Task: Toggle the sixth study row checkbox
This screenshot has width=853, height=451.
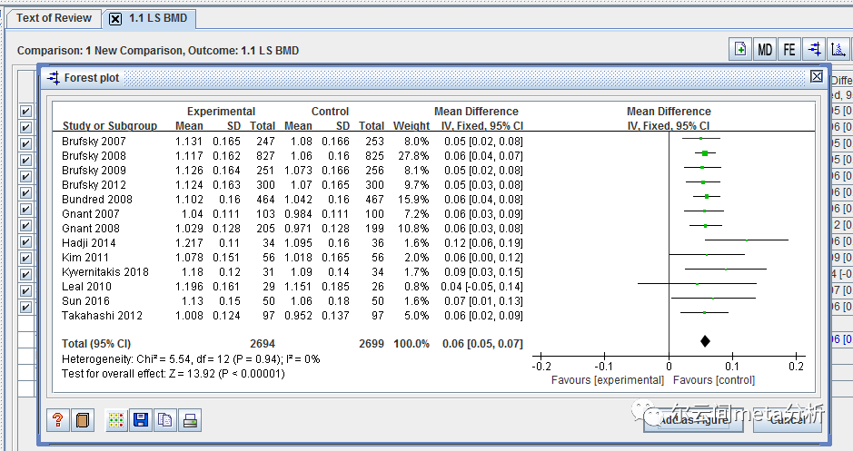Action: pyautogui.click(x=25, y=193)
